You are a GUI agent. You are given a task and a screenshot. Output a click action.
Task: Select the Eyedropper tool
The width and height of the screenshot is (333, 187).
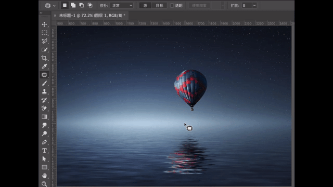coord(44,66)
